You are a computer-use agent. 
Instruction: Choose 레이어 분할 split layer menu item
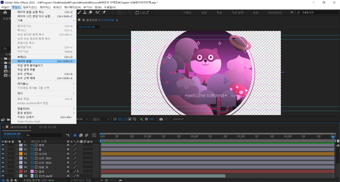43,61
